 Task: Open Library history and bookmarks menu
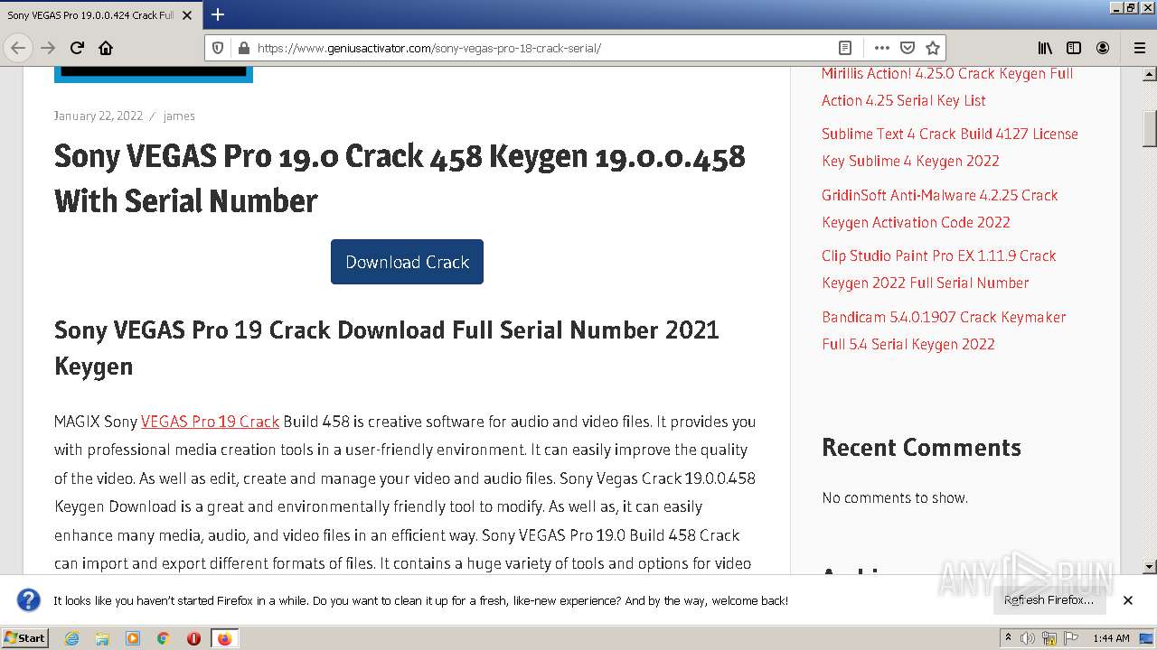click(1045, 48)
